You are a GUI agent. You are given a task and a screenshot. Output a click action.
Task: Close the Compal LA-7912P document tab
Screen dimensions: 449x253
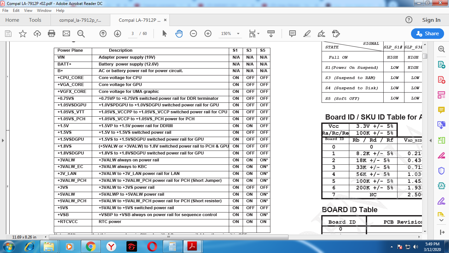165,20
